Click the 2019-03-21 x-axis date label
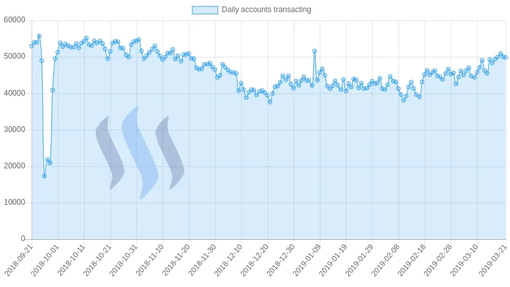 (x=493, y=261)
